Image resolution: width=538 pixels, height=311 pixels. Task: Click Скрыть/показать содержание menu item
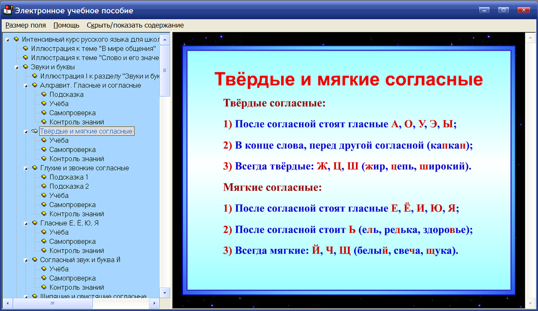(x=135, y=25)
